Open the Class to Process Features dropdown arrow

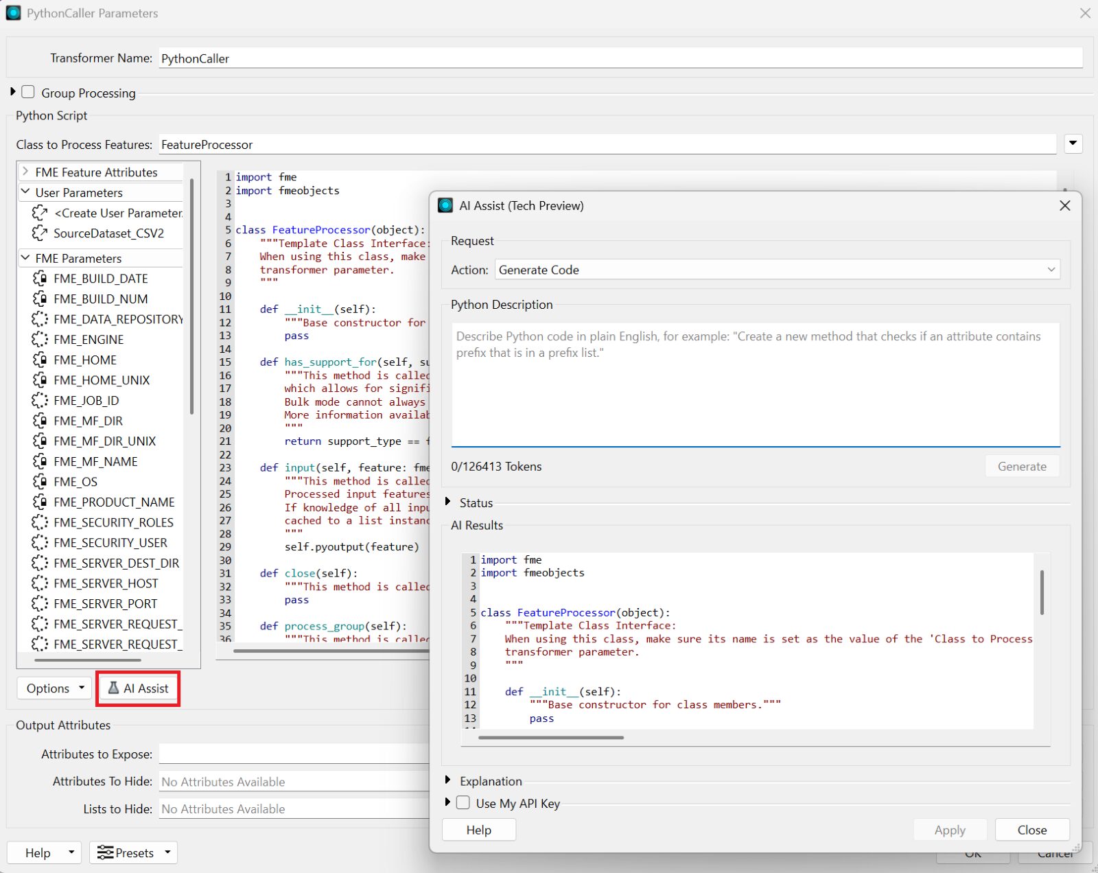(1073, 143)
